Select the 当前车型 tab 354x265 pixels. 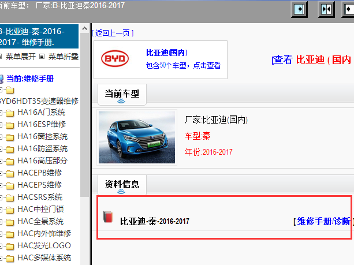[x=122, y=95]
